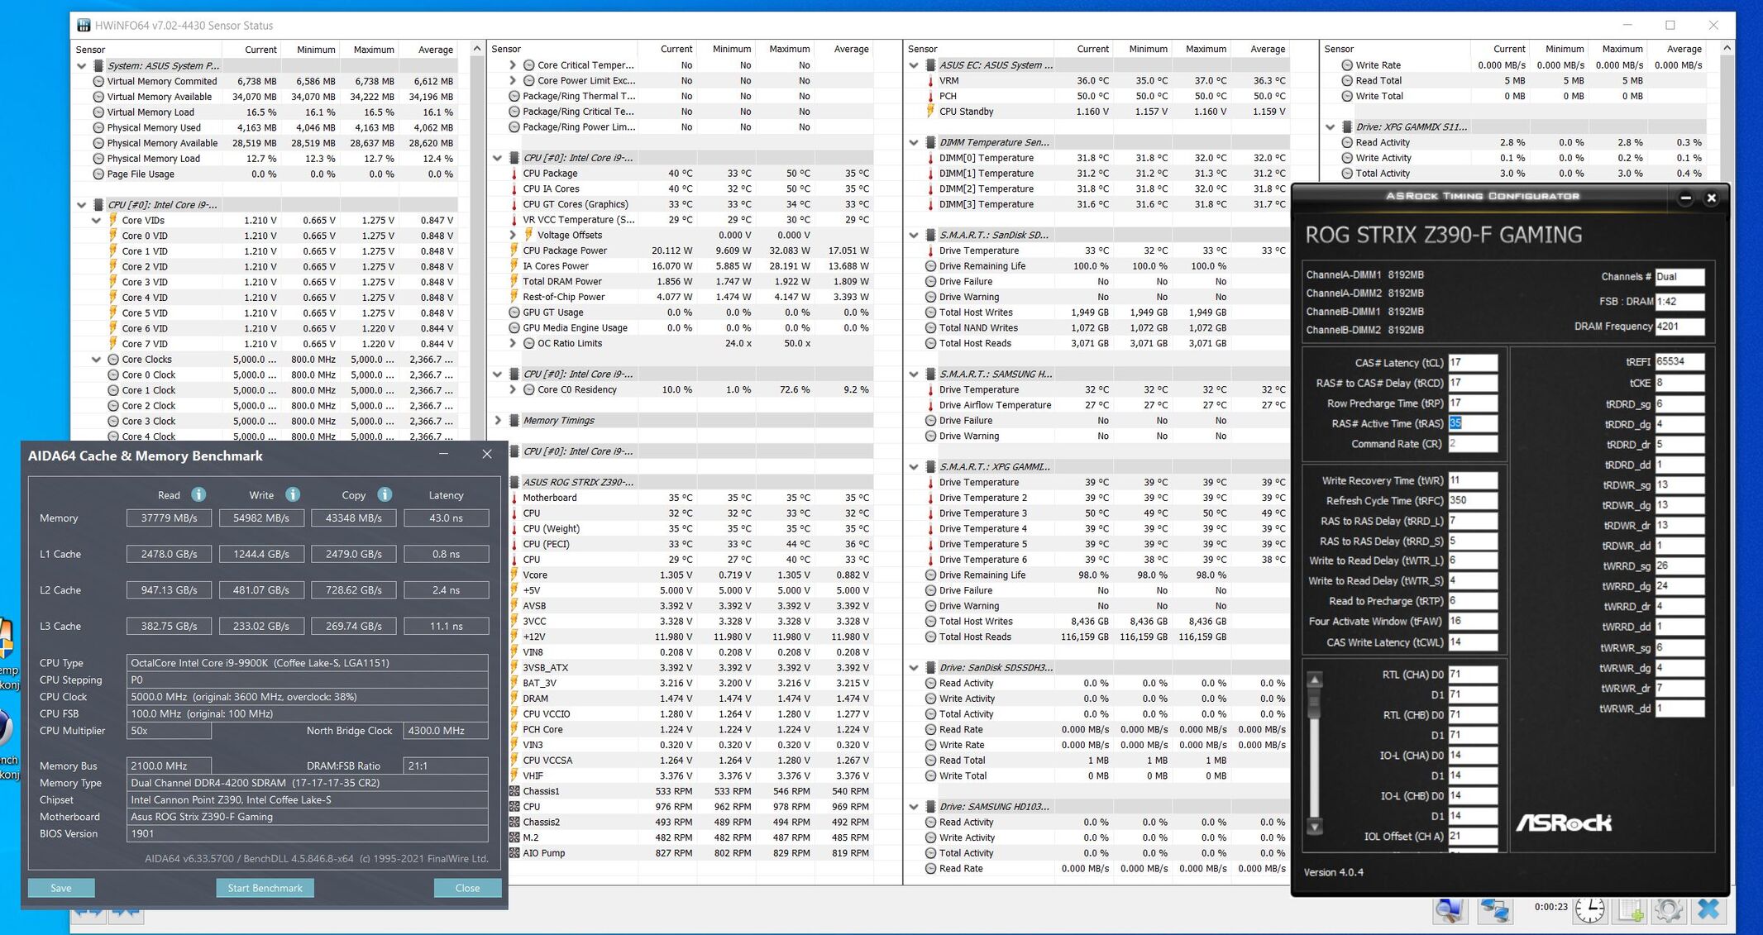Click the Memory Latency value 43.0 ns
This screenshot has width=1763, height=935.
coord(446,518)
